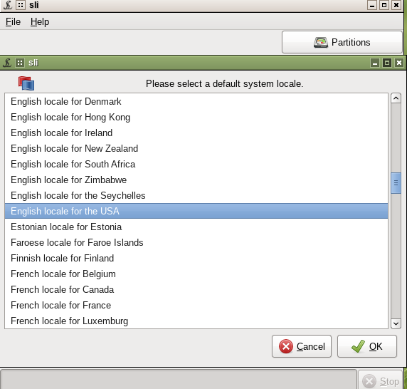Click the green checkmark icon on OK
This screenshot has height=389, width=407.
(x=358, y=346)
